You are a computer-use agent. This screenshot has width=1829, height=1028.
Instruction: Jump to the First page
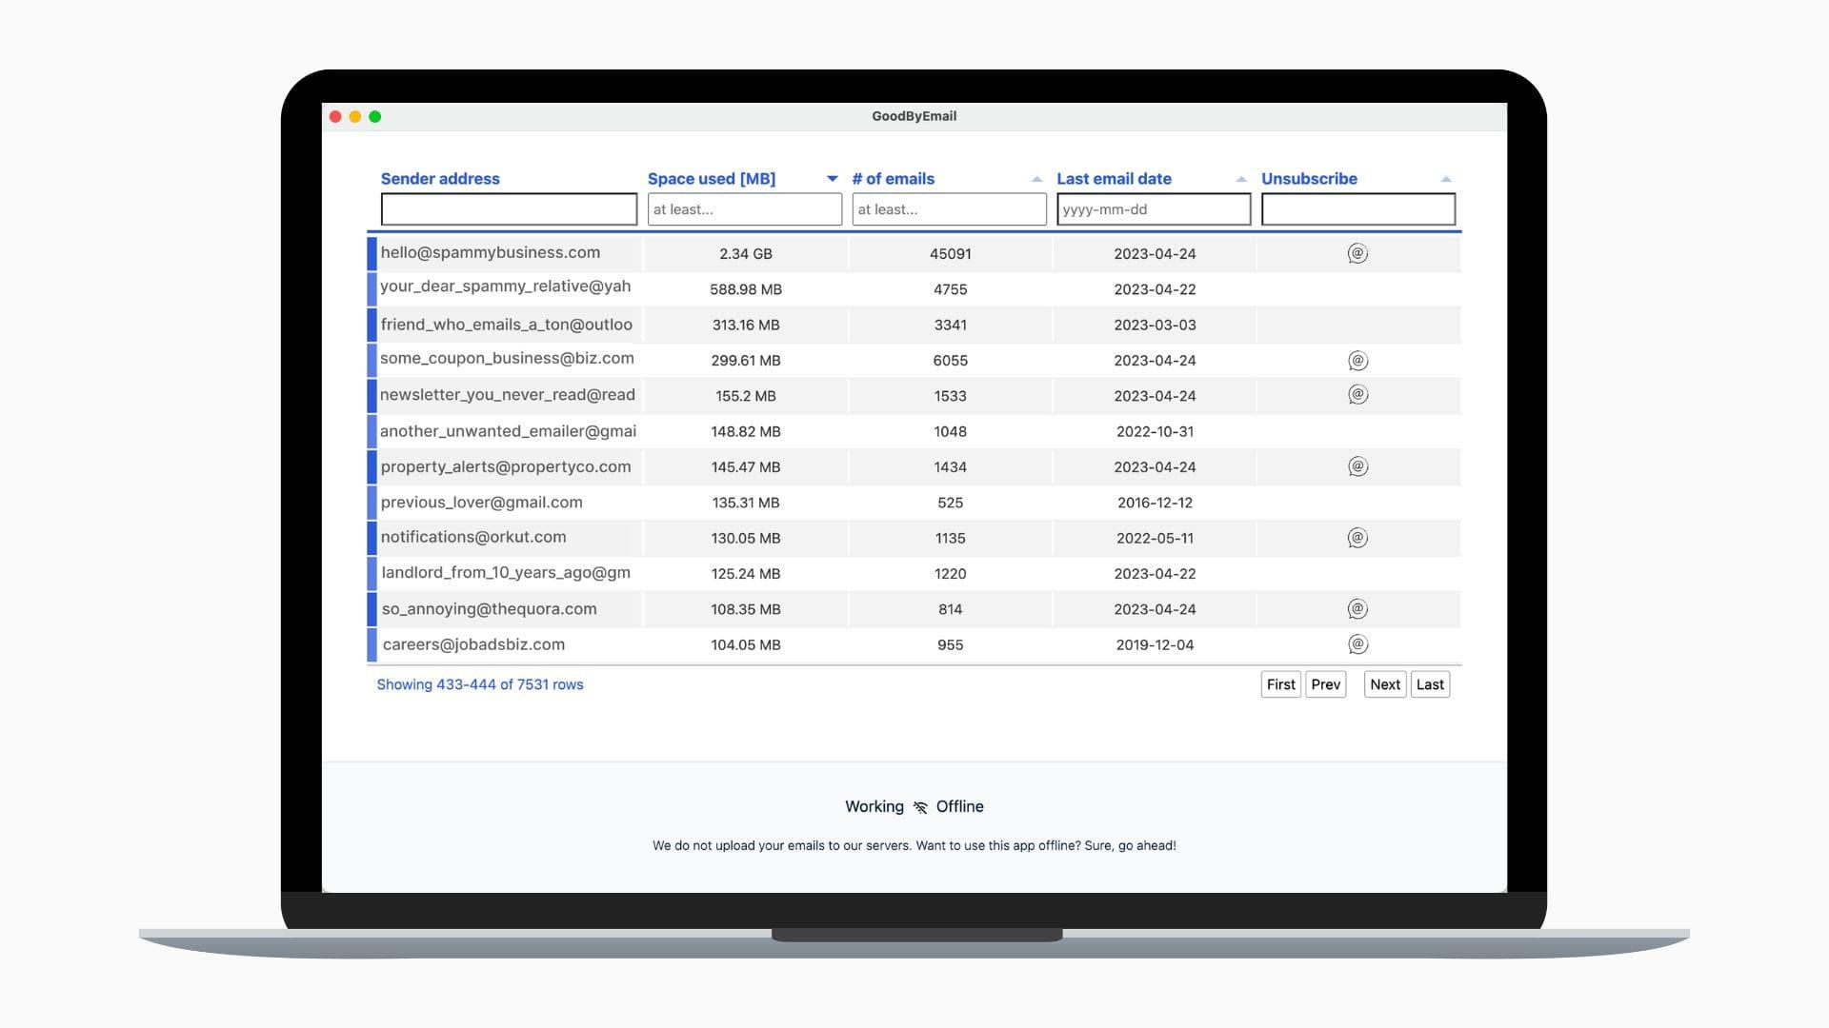1280,684
